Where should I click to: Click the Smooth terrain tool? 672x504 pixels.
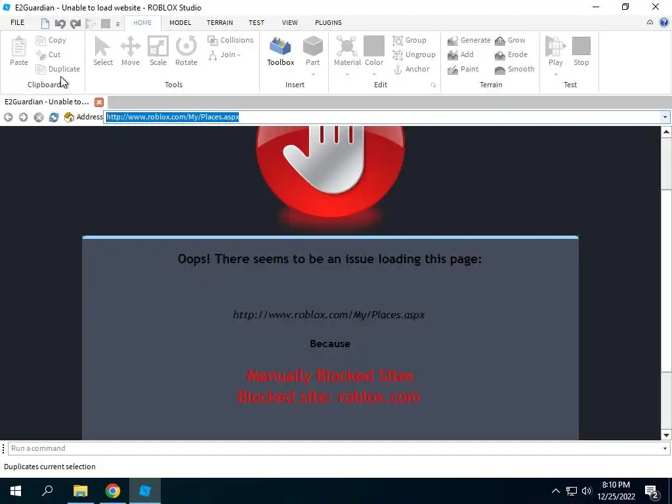pos(514,69)
